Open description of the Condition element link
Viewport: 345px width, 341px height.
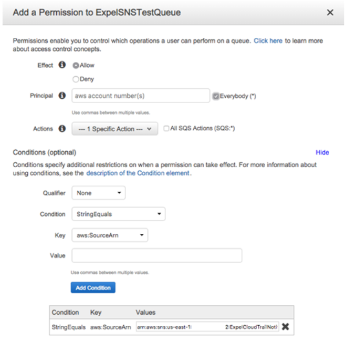(138, 173)
